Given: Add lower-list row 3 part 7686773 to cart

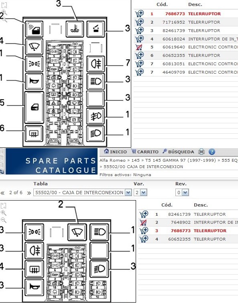Looking at the screenshot, I should (x=144, y=231).
